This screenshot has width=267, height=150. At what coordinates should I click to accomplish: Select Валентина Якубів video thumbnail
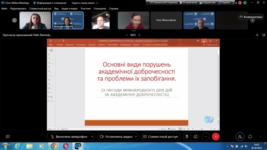[68, 20]
